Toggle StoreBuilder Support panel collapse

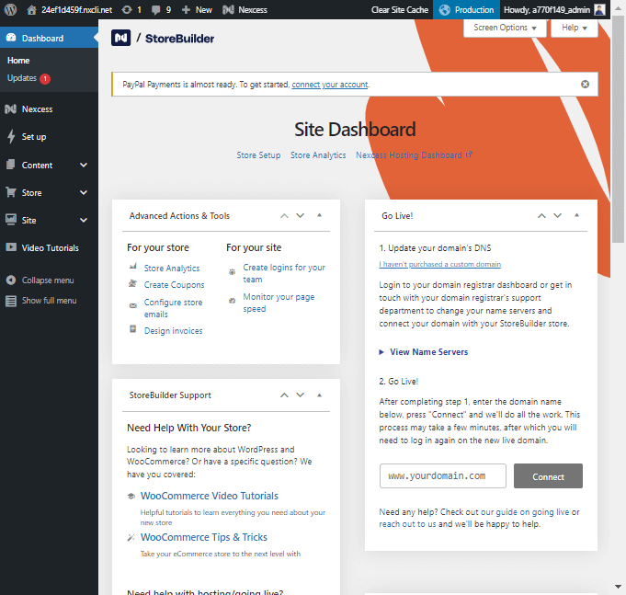(x=319, y=395)
